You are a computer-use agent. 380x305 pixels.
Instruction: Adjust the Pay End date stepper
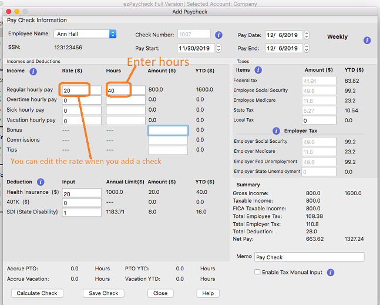307,48
